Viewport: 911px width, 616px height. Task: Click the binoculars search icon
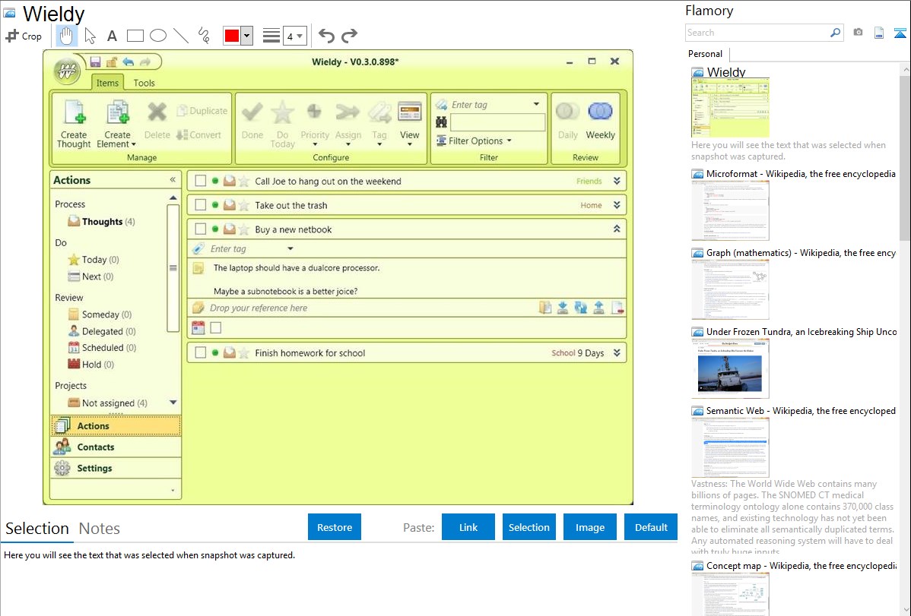point(442,122)
